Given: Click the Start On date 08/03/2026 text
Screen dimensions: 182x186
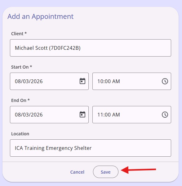Looking at the screenshot, I should [x=29, y=81].
